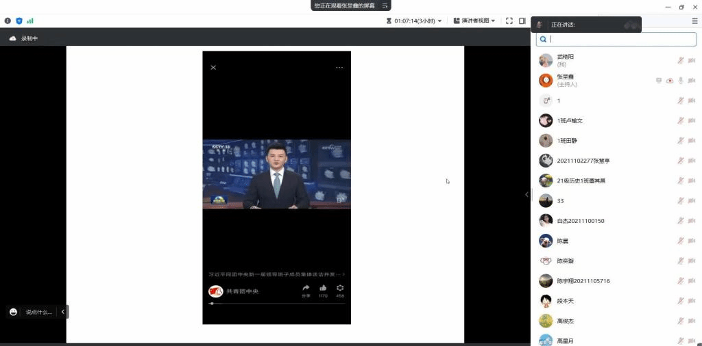This screenshot has height=346, width=702.
Task: Expand the 演讲者视图 view dropdown
Action: pyautogui.click(x=474, y=21)
